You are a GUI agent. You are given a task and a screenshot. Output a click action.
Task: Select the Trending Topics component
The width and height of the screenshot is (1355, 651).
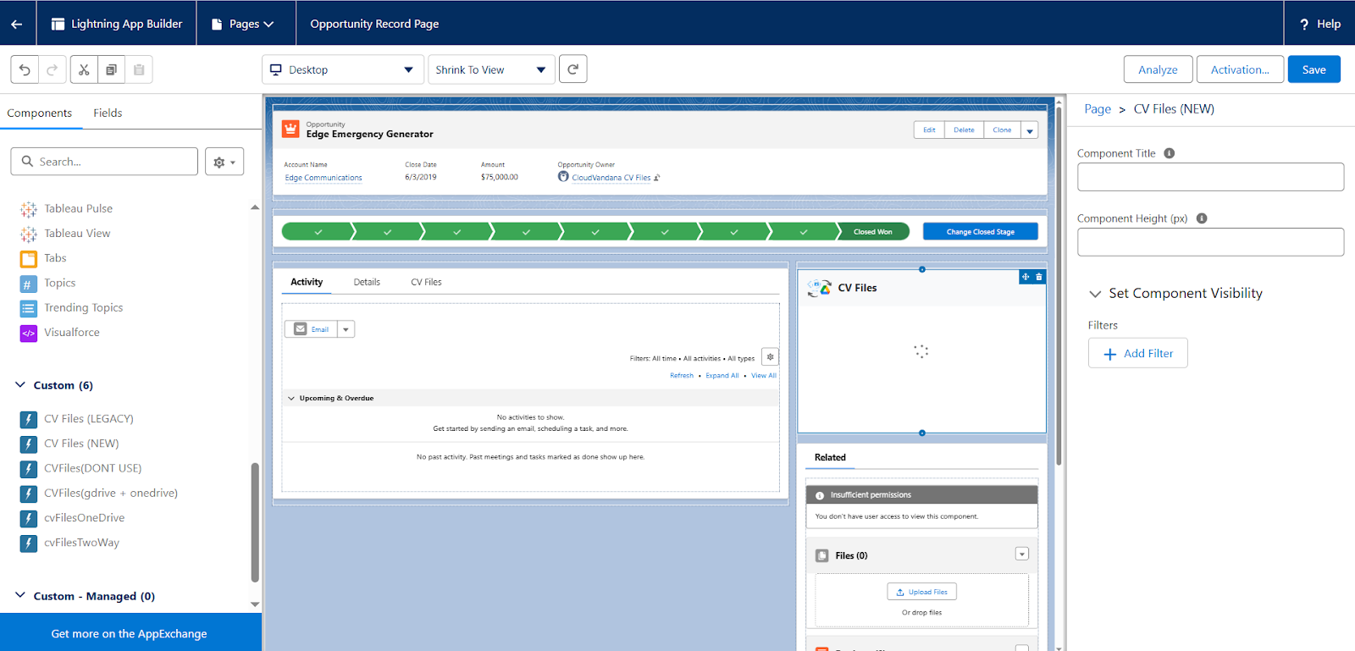click(83, 307)
